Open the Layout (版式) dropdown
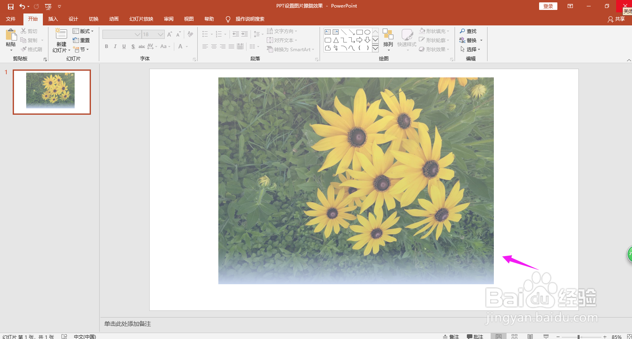This screenshot has height=339, width=632. (x=83, y=31)
